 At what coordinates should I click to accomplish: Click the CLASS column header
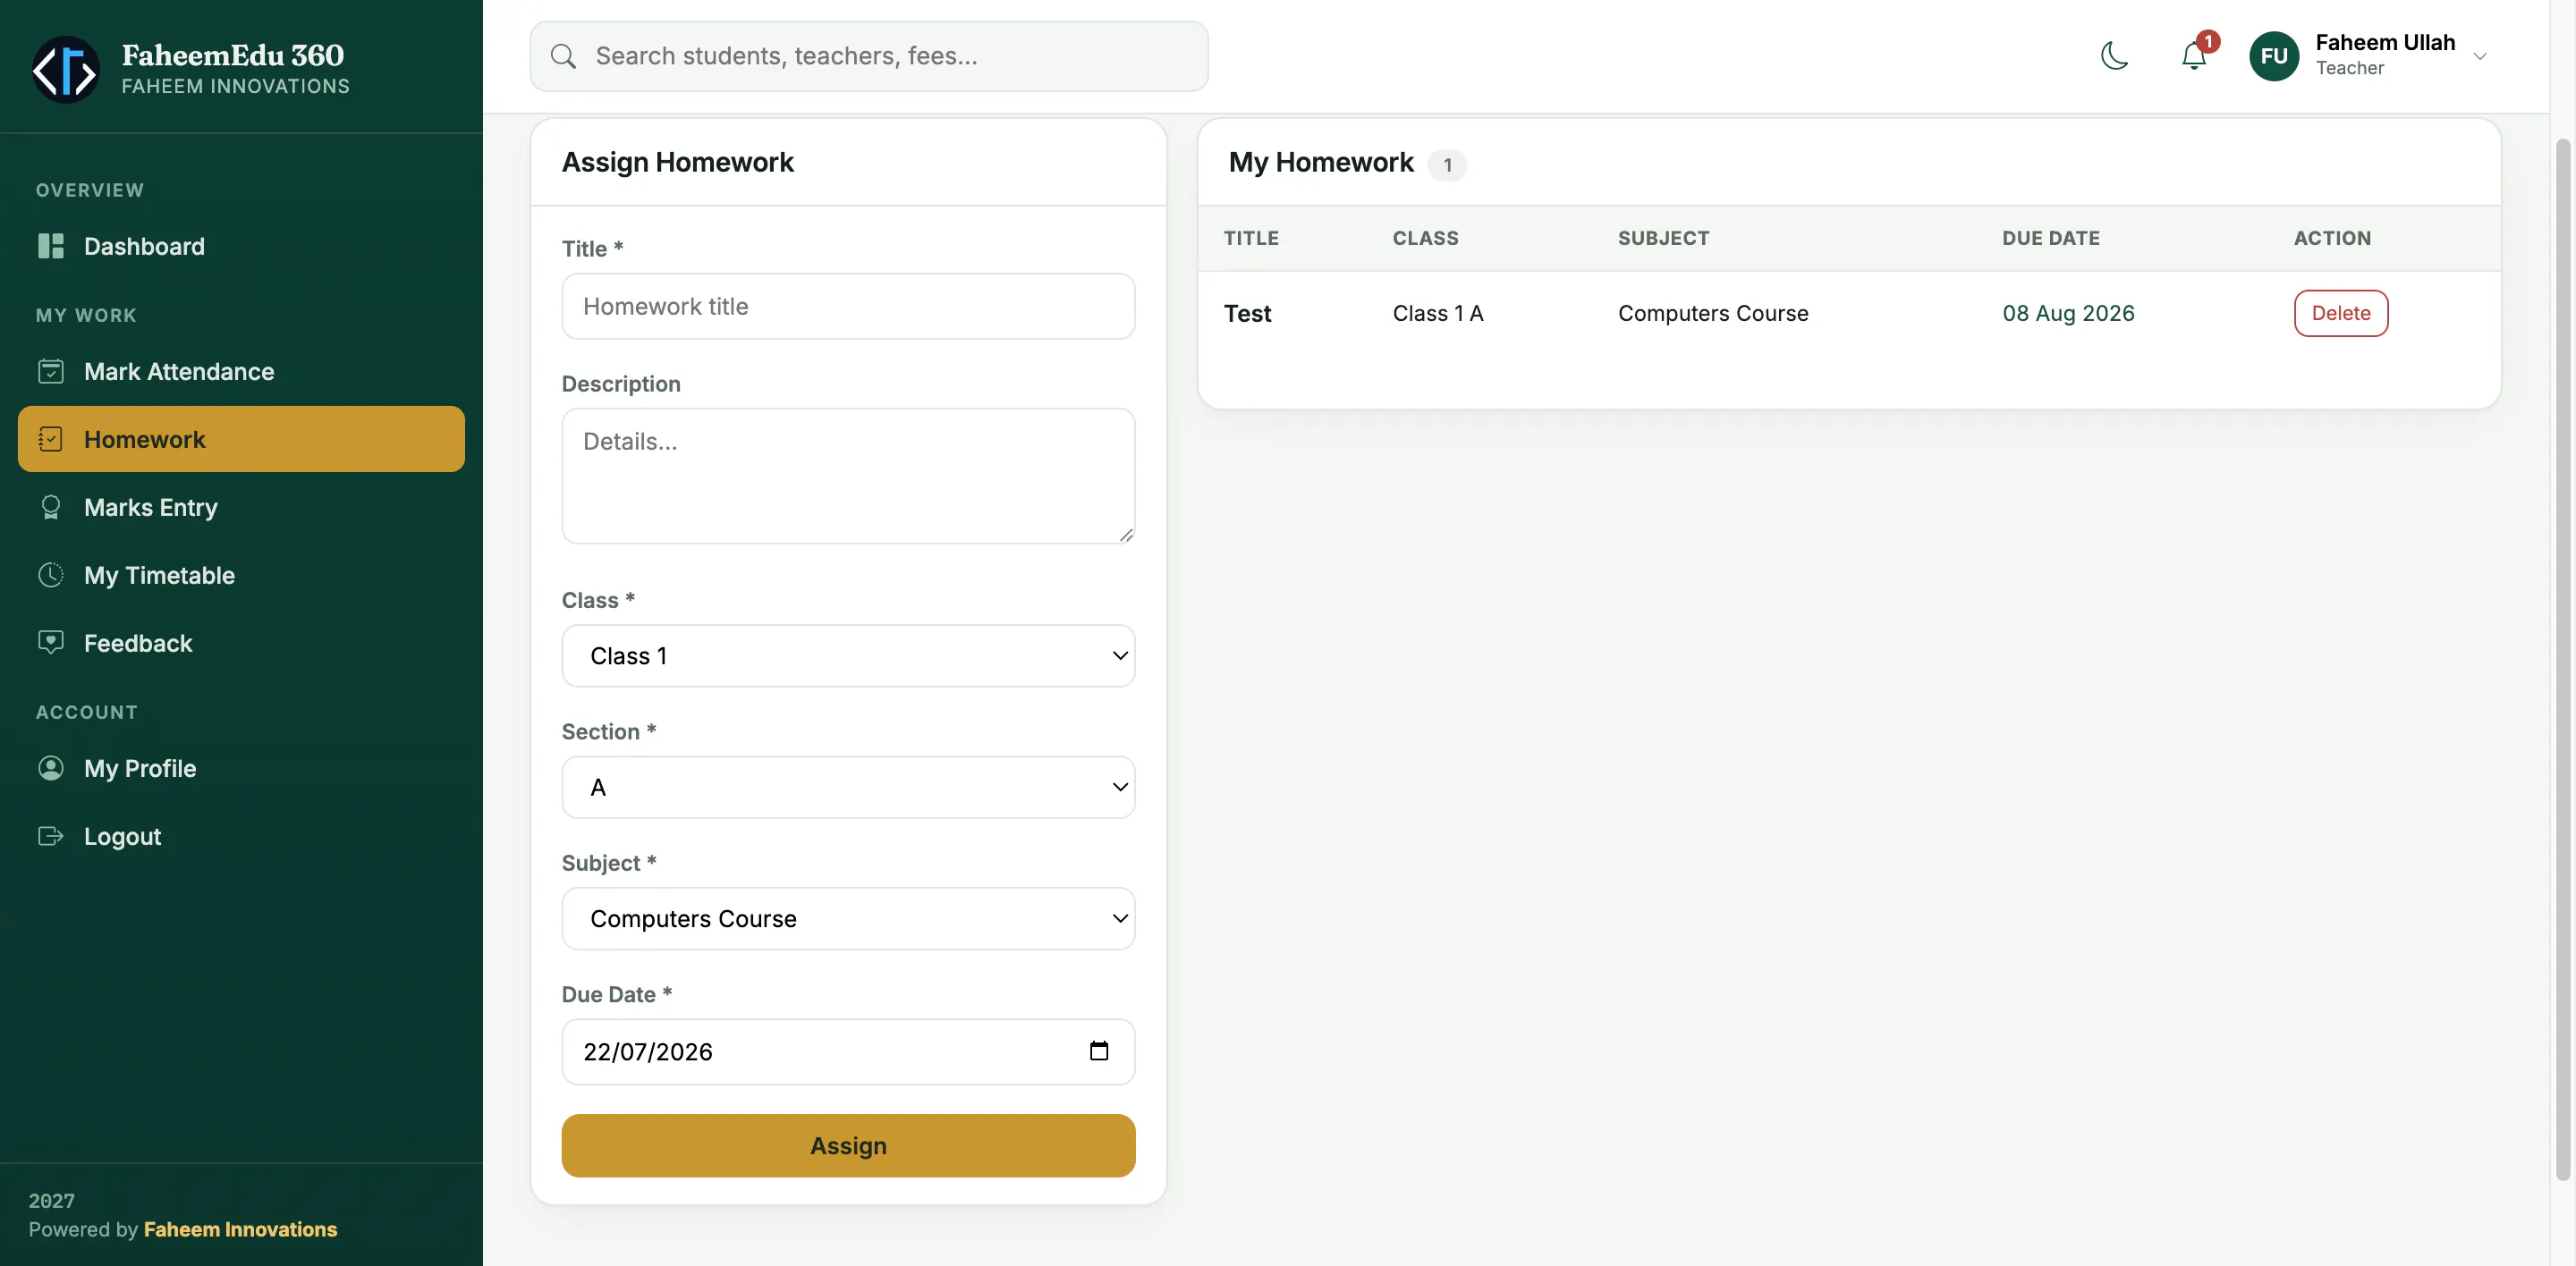[x=1425, y=238]
